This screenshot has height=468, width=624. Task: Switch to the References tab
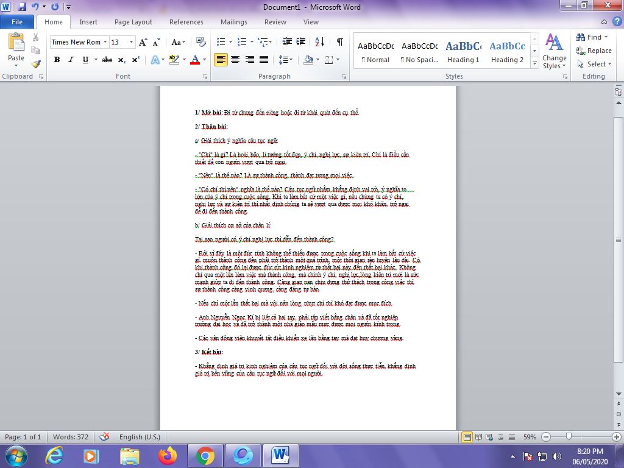coord(186,22)
